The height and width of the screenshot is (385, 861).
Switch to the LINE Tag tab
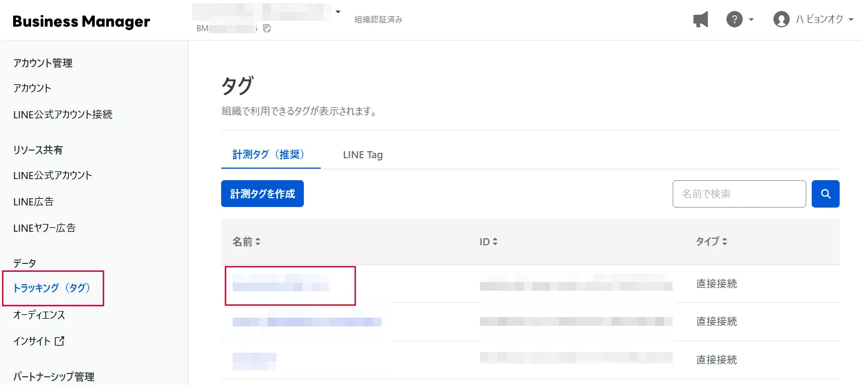point(362,155)
